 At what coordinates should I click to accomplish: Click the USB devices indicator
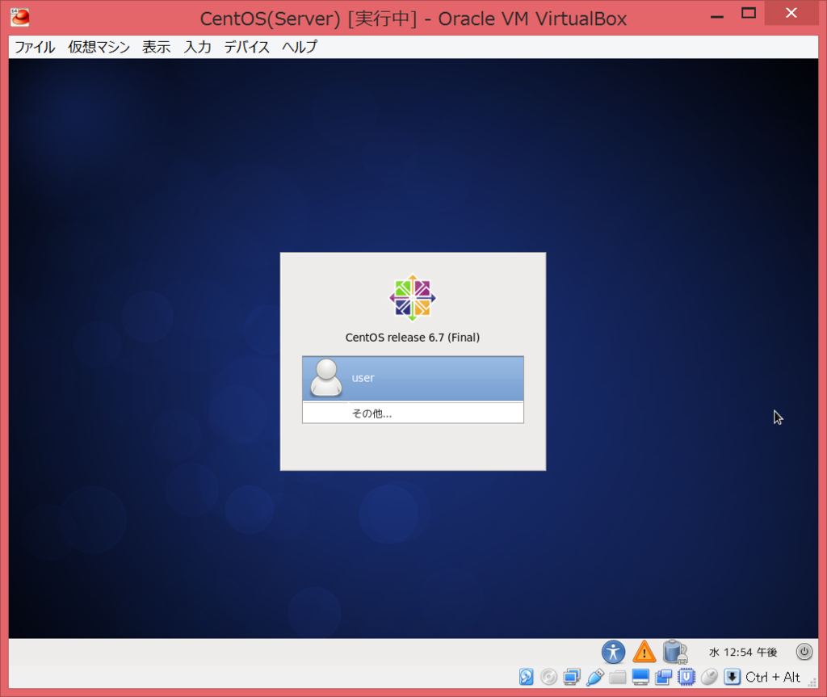coord(595,677)
